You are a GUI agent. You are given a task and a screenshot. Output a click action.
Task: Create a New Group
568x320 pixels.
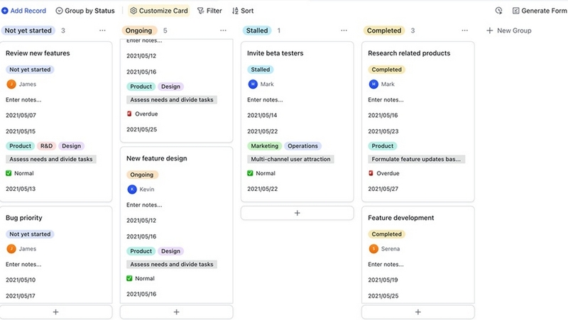(509, 31)
